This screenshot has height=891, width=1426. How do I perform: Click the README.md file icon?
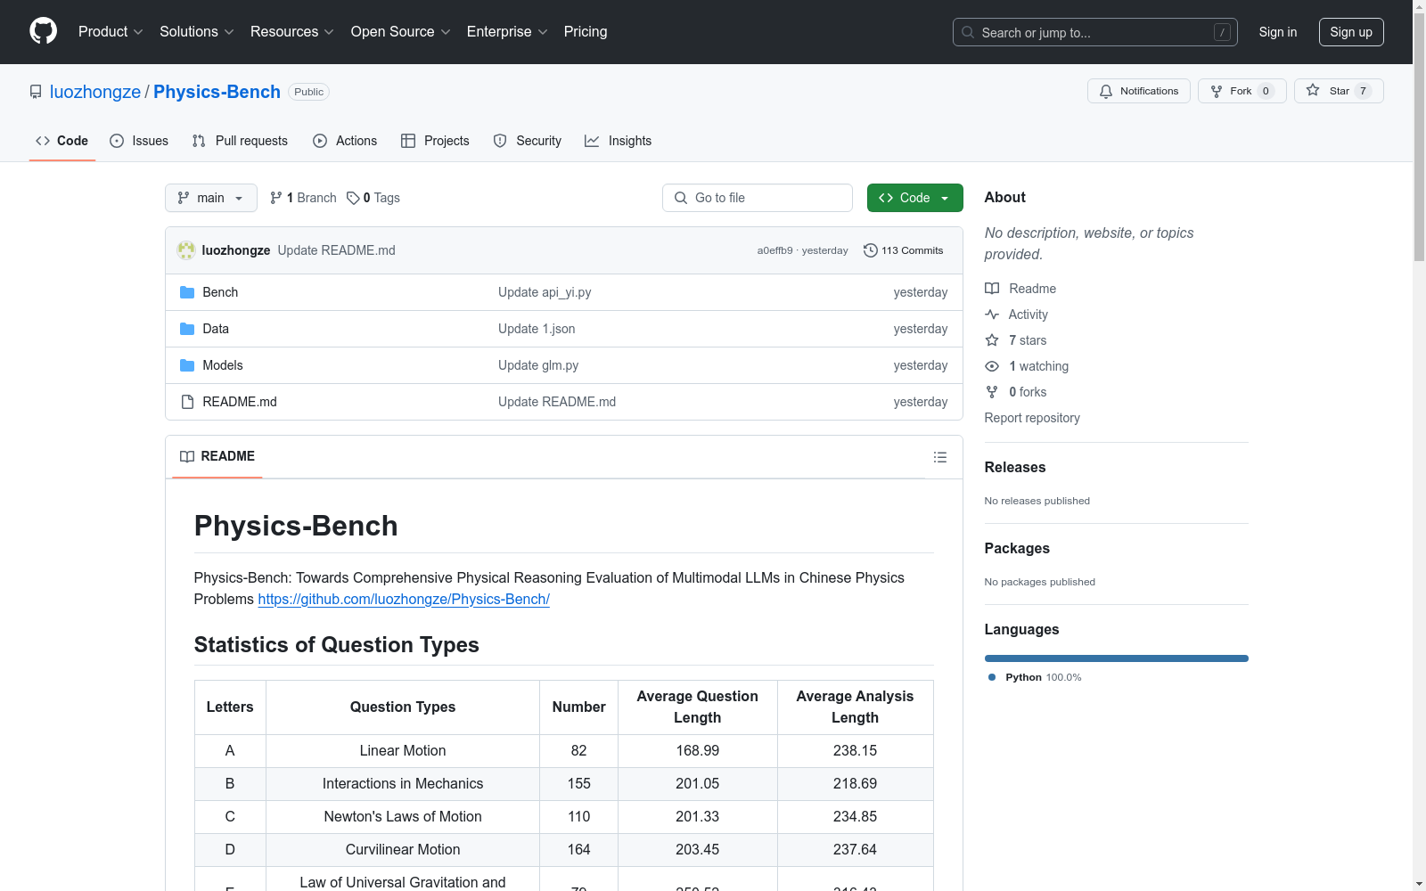click(x=187, y=402)
